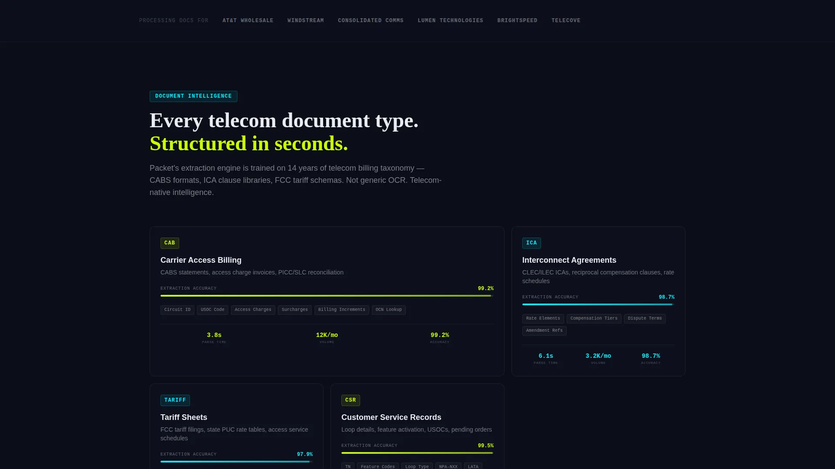
Task: Click the Brightspeed carrier name
Action: click(x=517, y=20)
